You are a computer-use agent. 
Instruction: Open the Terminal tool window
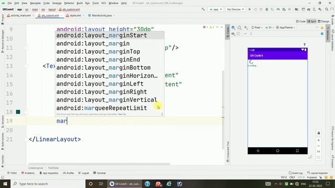coord(99,173)
